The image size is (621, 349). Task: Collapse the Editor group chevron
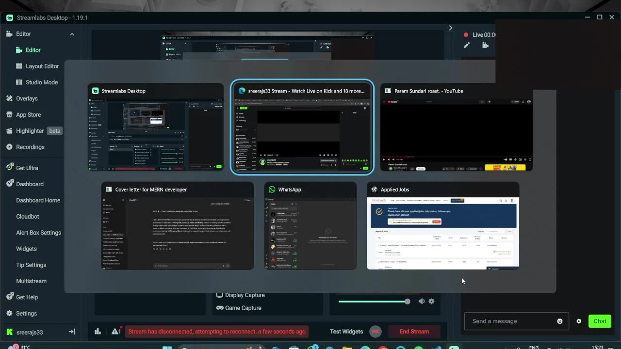click(x=72, y=34)
